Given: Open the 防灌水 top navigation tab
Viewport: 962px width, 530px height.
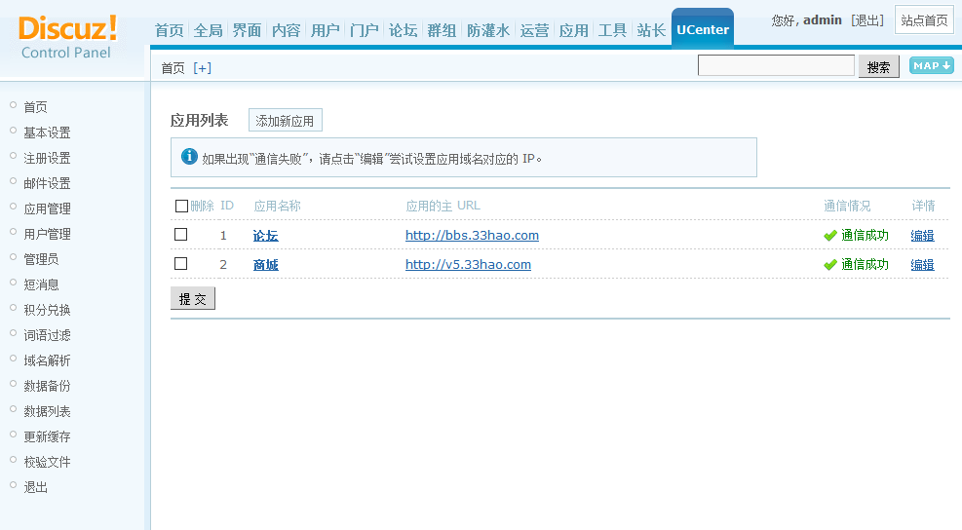Looking at the screenshot, I should pyautogui.click(x=488, y=30).
